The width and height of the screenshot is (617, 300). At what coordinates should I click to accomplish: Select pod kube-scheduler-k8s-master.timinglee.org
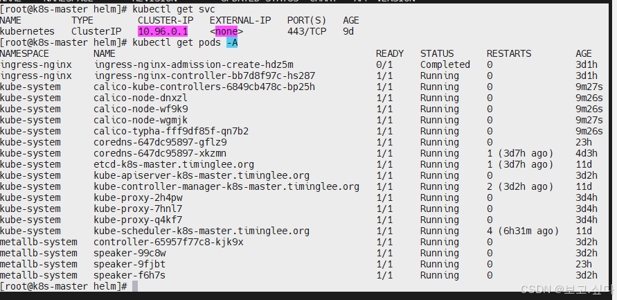click(x=202, y=231)
